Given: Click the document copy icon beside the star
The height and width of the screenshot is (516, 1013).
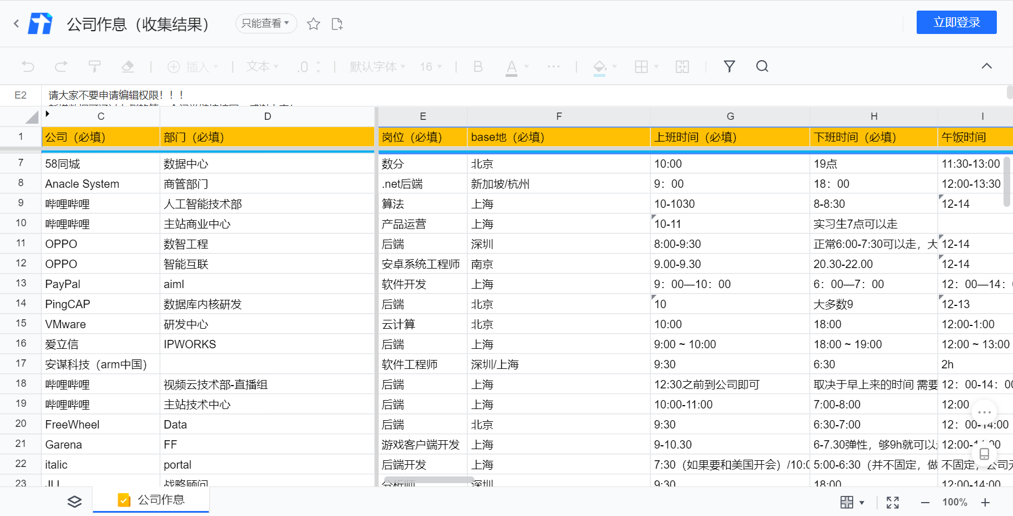Looking at the screenshot, I should pos(337,23).
